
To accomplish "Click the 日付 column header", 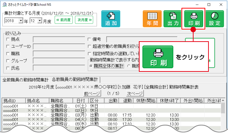I will coord(81,101).
